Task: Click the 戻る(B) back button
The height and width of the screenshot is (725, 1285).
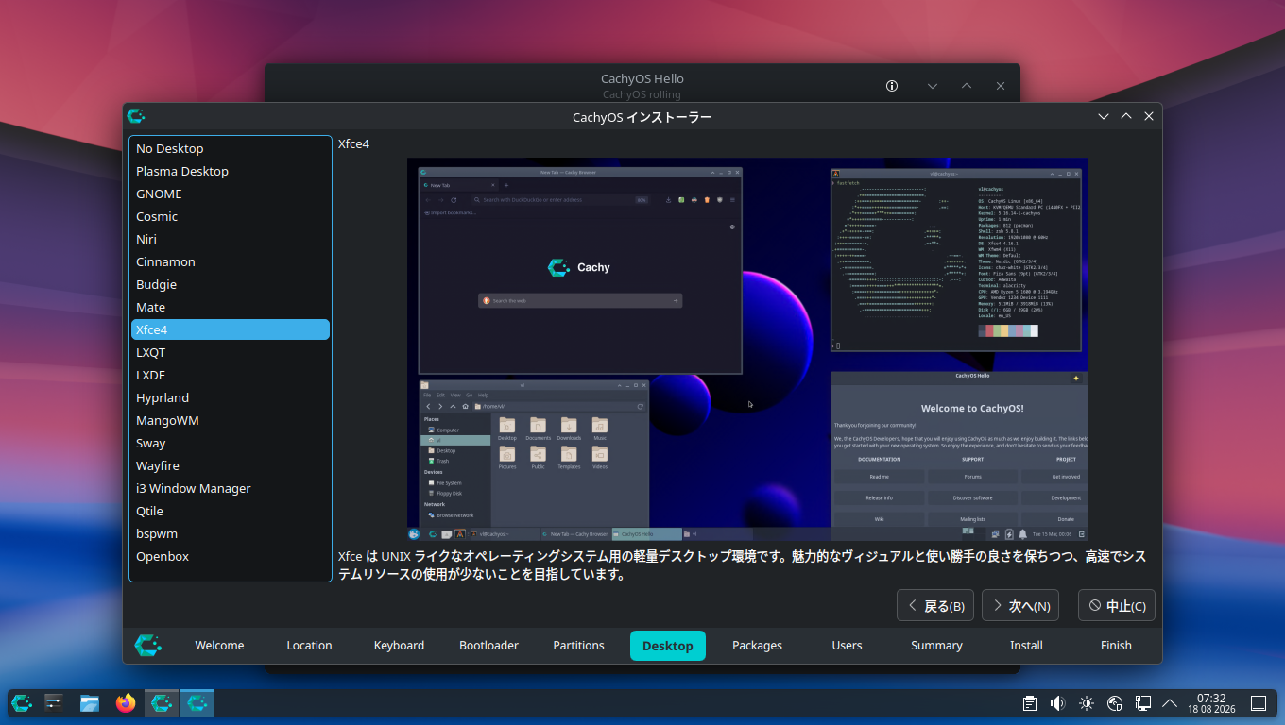Action: pyautogui.click(x=935, y=606)
